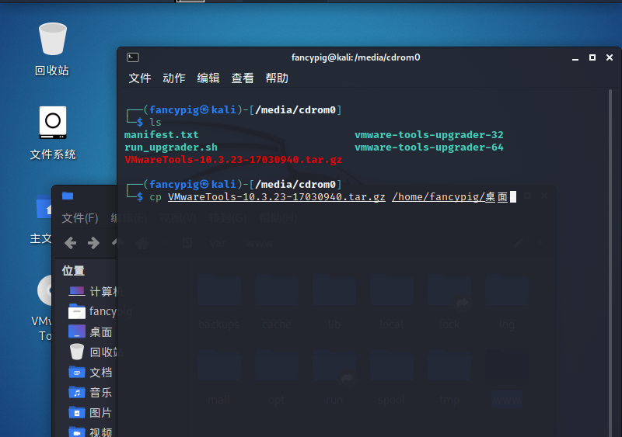Screen dimensions: 622x437
Task: Click the terminal title fancypig@kali: /media/cdrom0
Action: [356, 57]
